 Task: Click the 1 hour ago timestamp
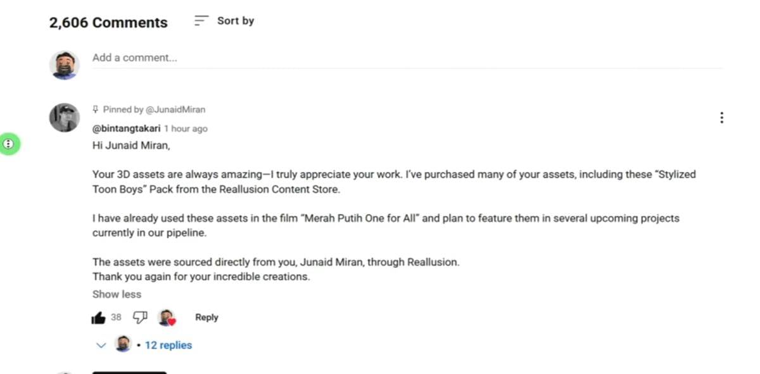(186, 128)
